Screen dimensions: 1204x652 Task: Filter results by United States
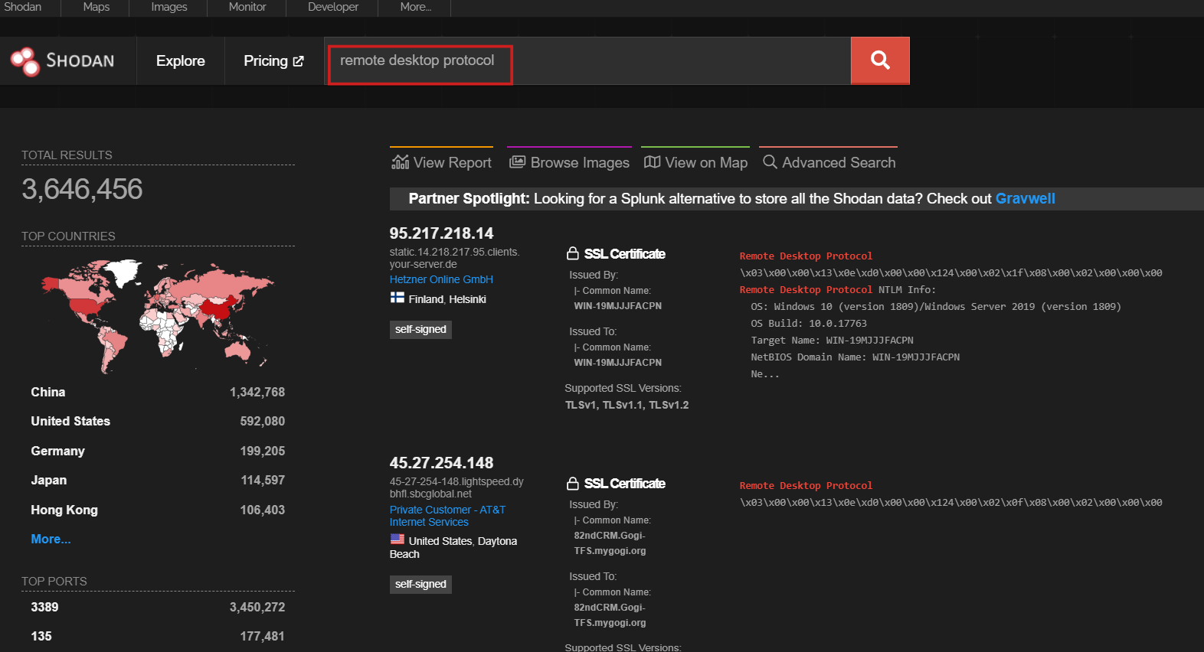(70, 421)
